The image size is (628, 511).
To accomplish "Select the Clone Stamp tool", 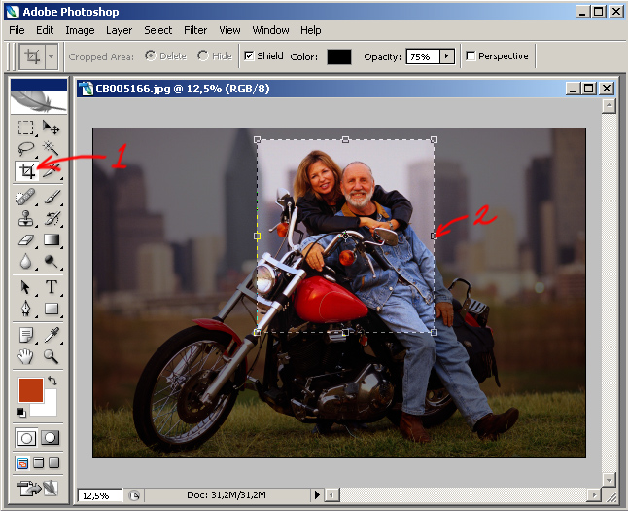I will [x=26, y=219].
